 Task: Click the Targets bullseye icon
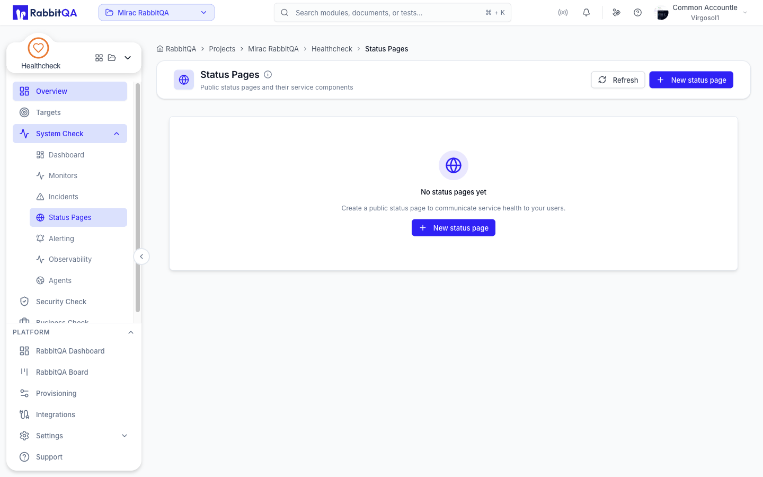(x=24, y=112)
